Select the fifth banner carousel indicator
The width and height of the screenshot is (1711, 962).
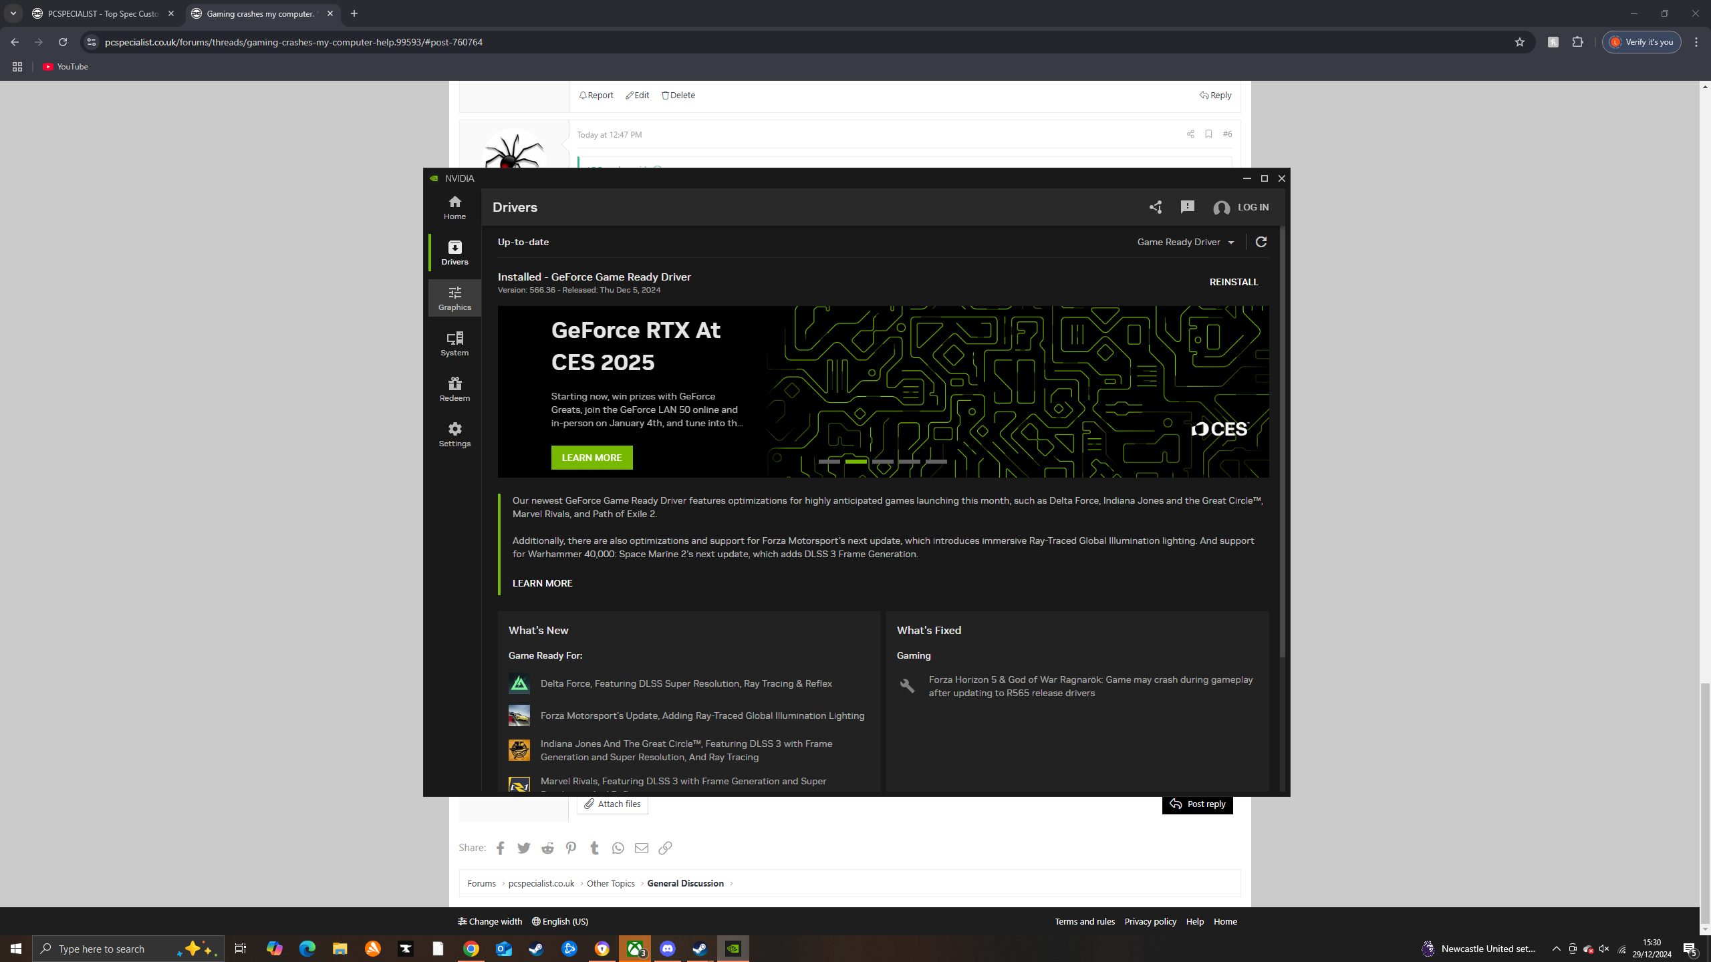pos(936,462)
